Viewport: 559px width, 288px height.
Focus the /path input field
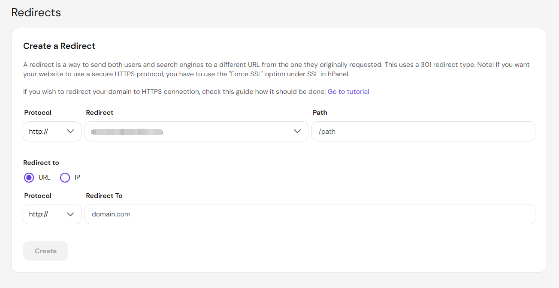(x=423, y=132)
